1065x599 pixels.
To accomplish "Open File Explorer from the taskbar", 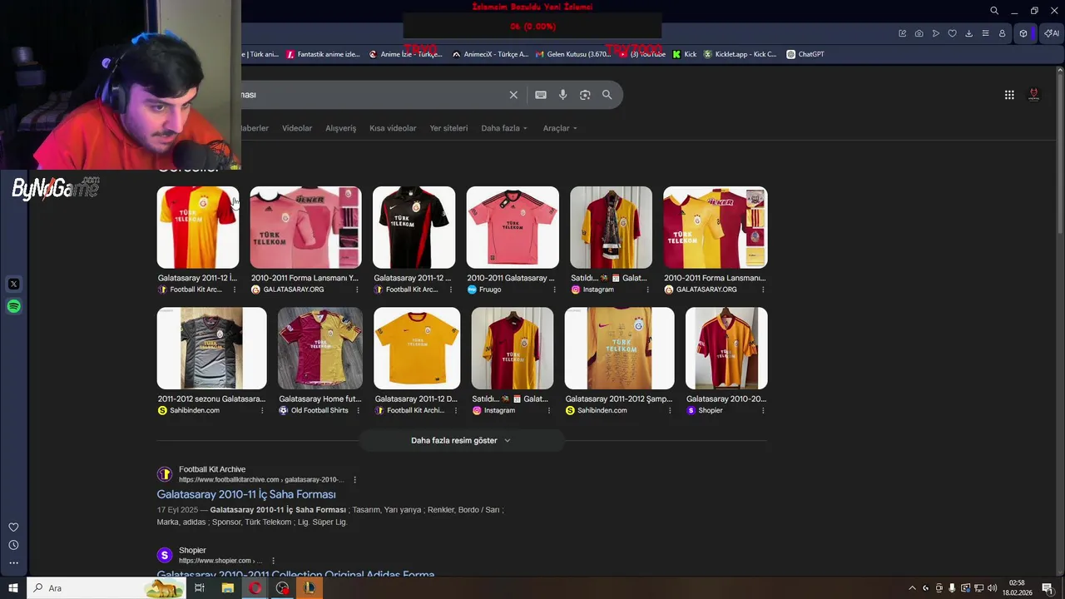I will point(227,588).
